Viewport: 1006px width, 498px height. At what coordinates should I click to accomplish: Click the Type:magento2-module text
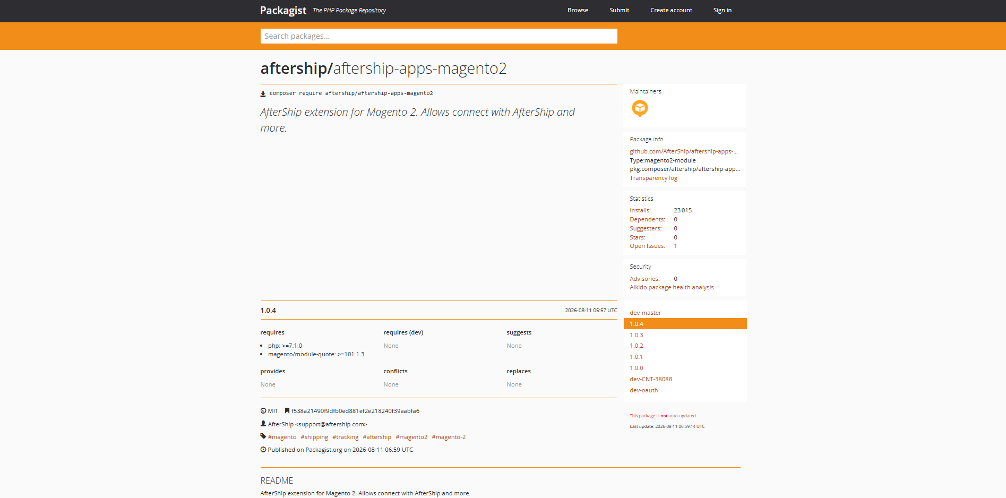pos(663,160)
